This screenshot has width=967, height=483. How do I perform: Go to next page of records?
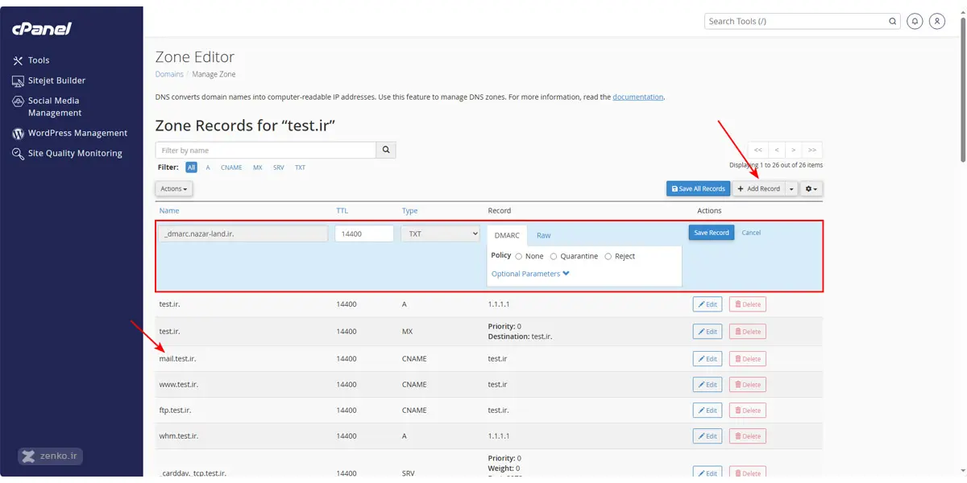click(794, 150)
